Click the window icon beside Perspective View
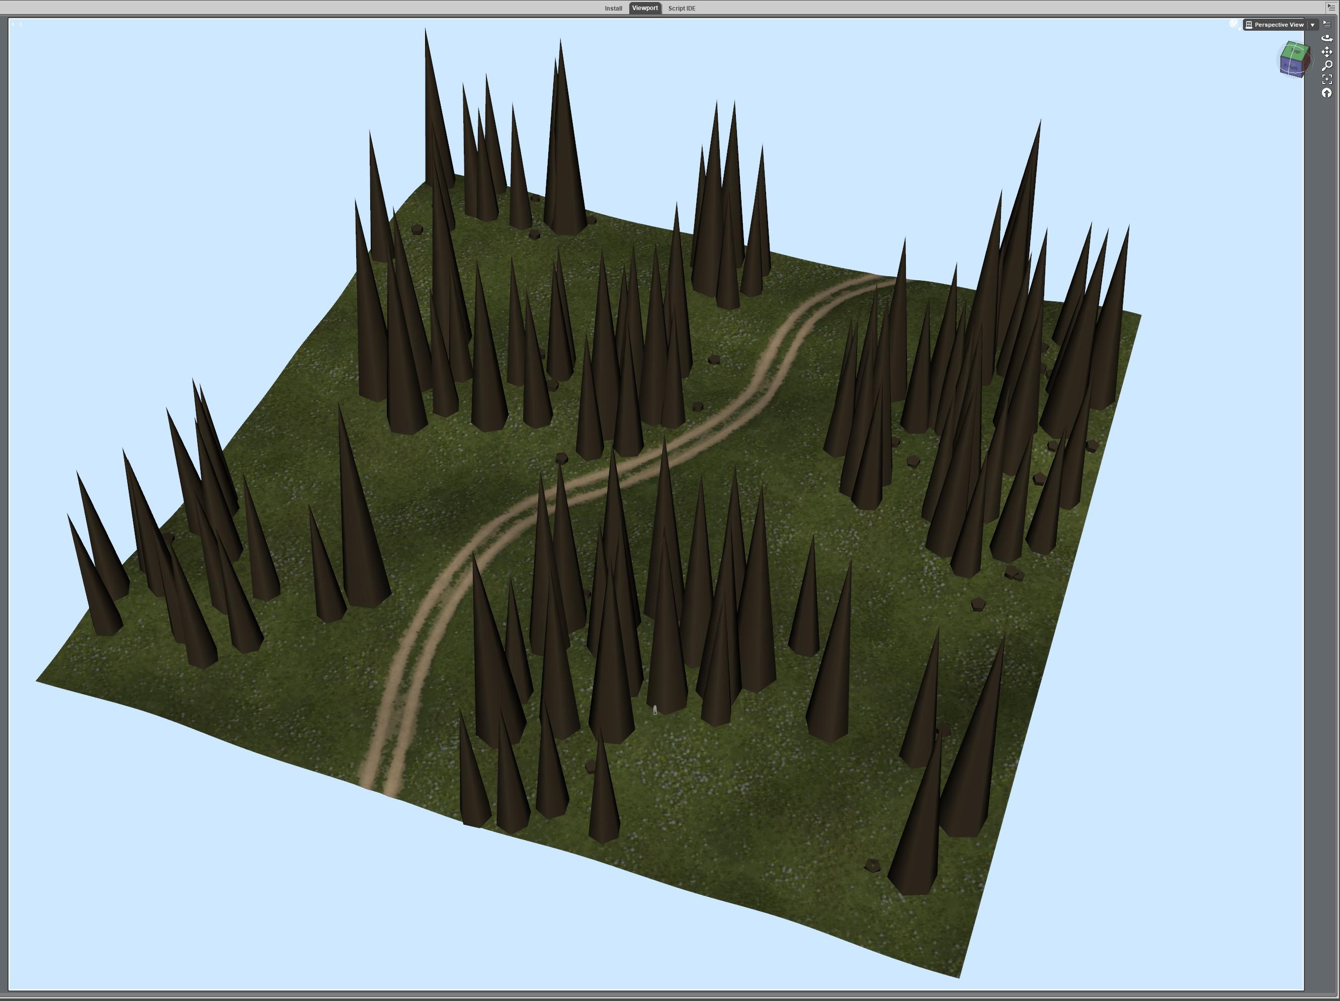Screen dimensions: 1340x1001 coord(1248,24)
